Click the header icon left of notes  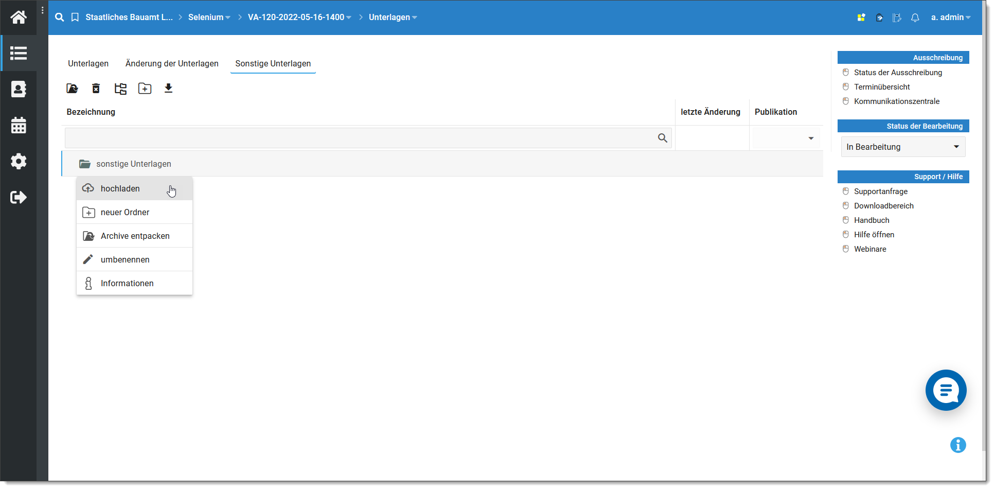click(879, 18)
